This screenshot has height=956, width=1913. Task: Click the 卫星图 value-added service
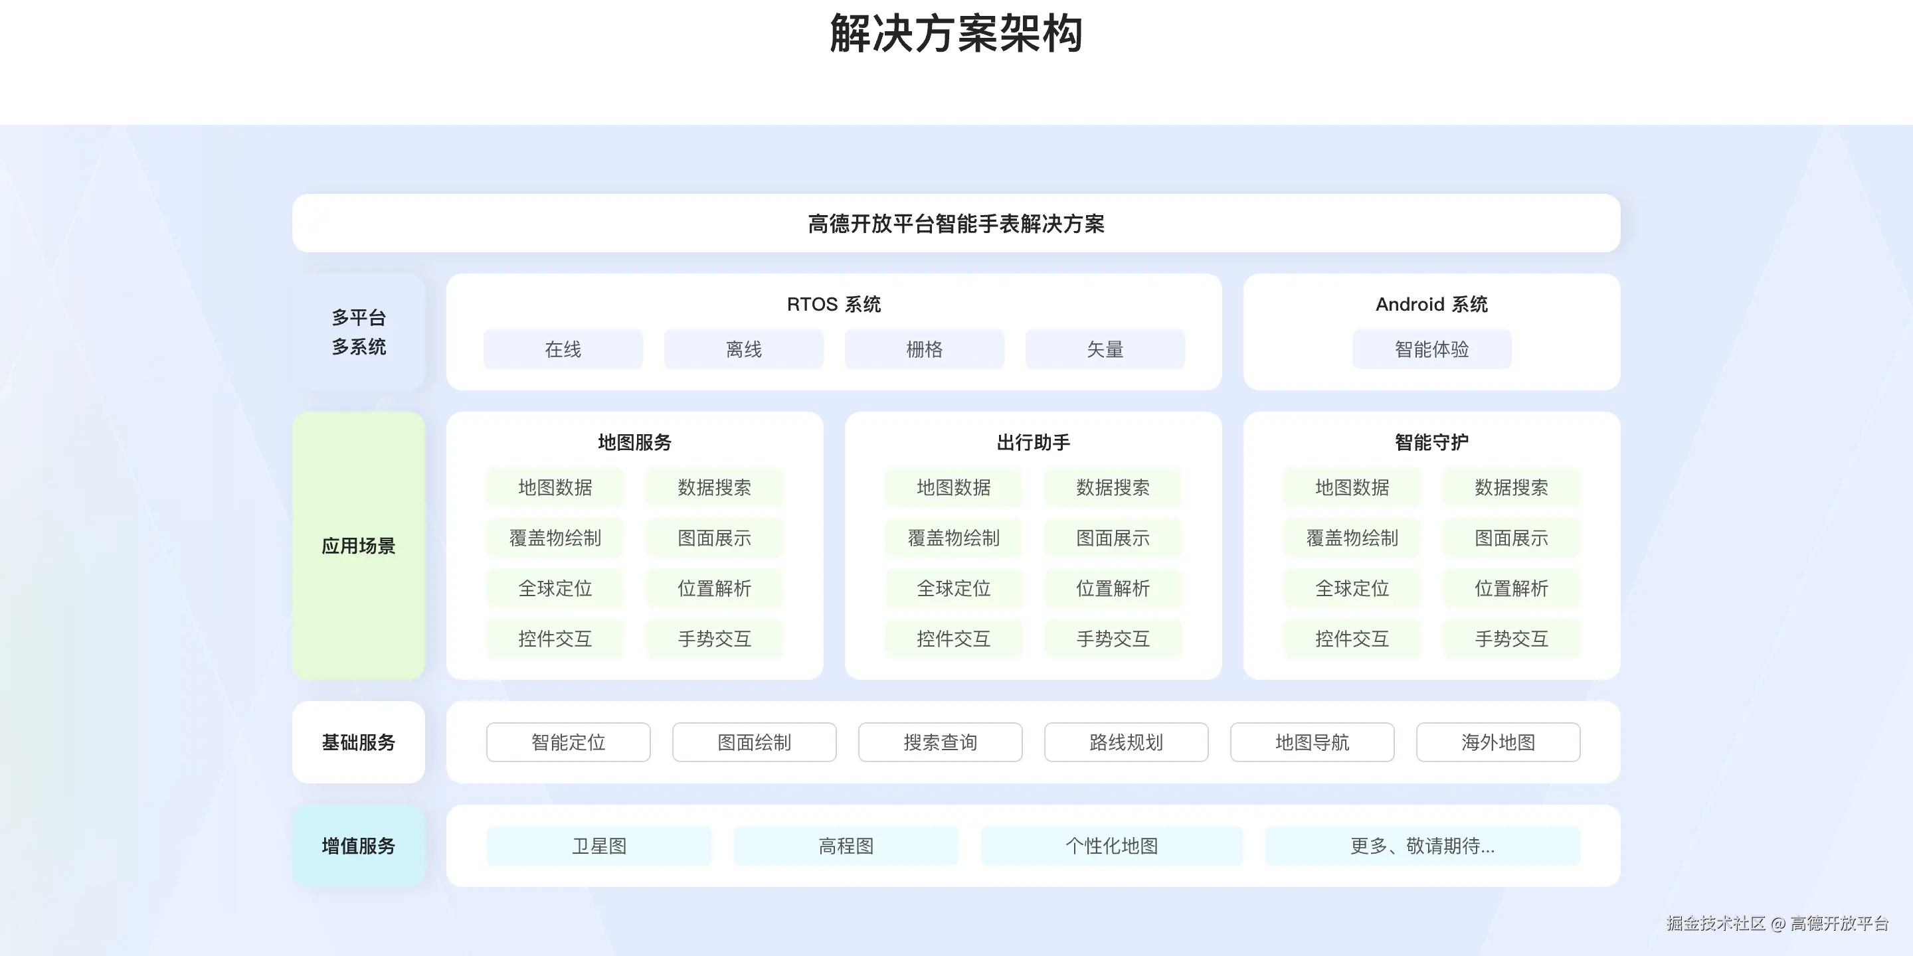click(598, 845)
